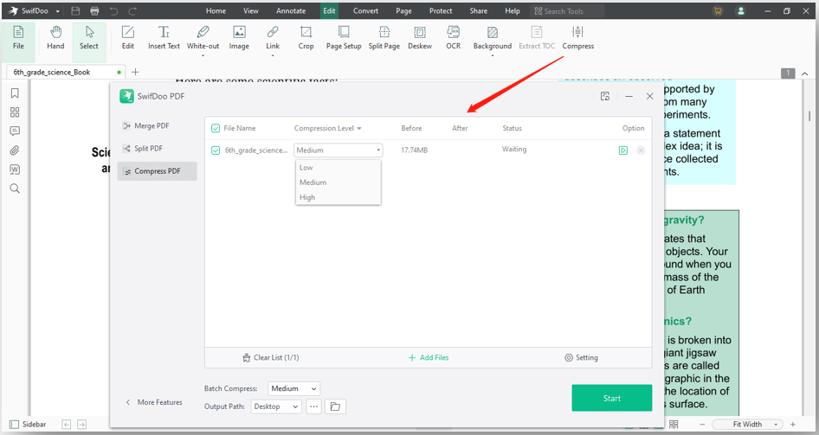Viewport: 819px width, 435px height.
Task: Click the Search Tools field
Action: pyautogui.click(x=567, y=11)
